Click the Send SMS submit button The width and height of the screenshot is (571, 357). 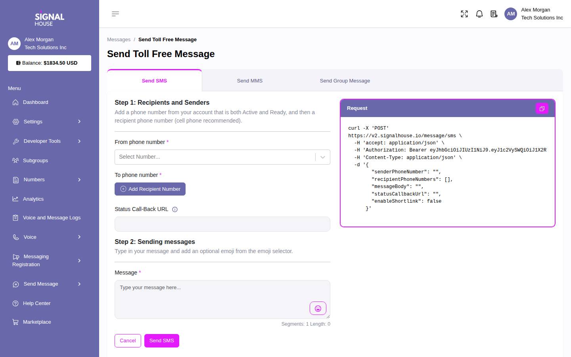[162, 340]
